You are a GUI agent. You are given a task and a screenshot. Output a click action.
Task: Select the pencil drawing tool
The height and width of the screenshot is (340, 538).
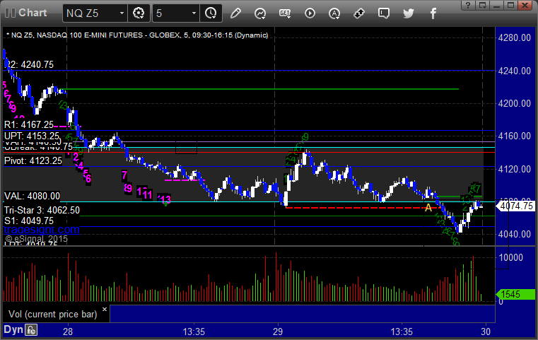[235, 13]
